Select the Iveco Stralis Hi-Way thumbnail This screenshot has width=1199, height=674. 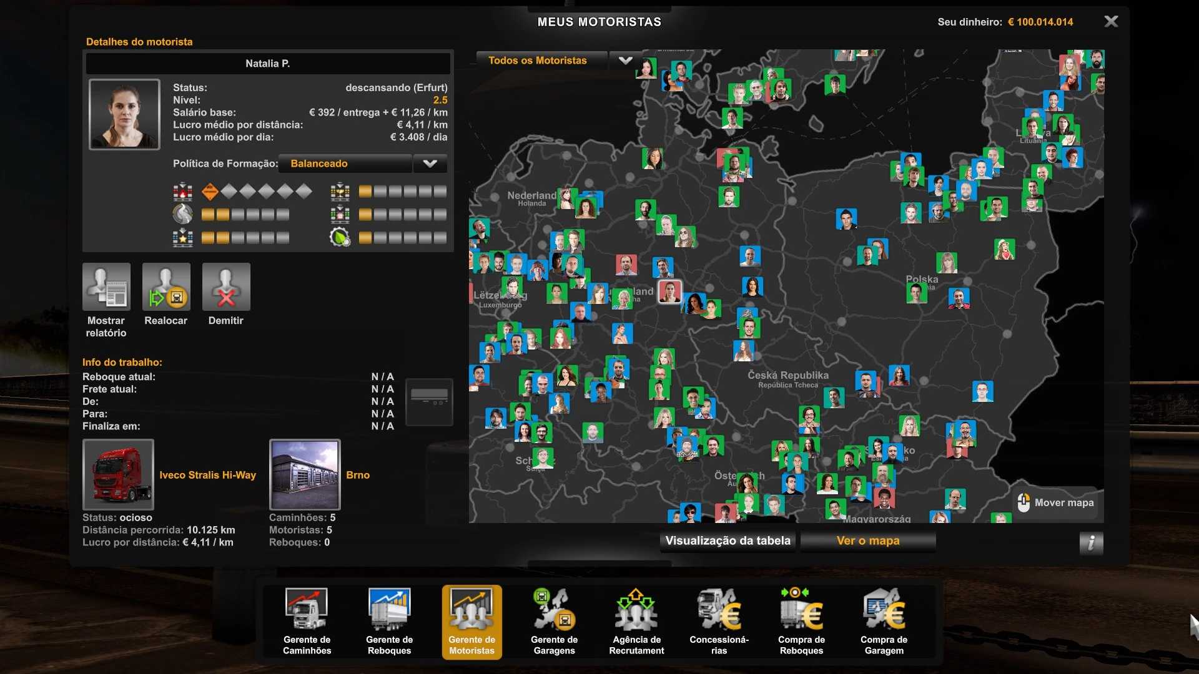[x=119, y=474]
